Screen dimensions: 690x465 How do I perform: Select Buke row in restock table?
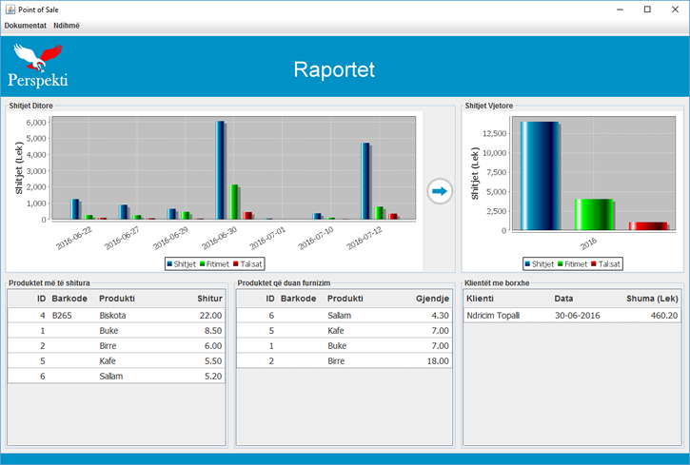click(x=345, y=346)
